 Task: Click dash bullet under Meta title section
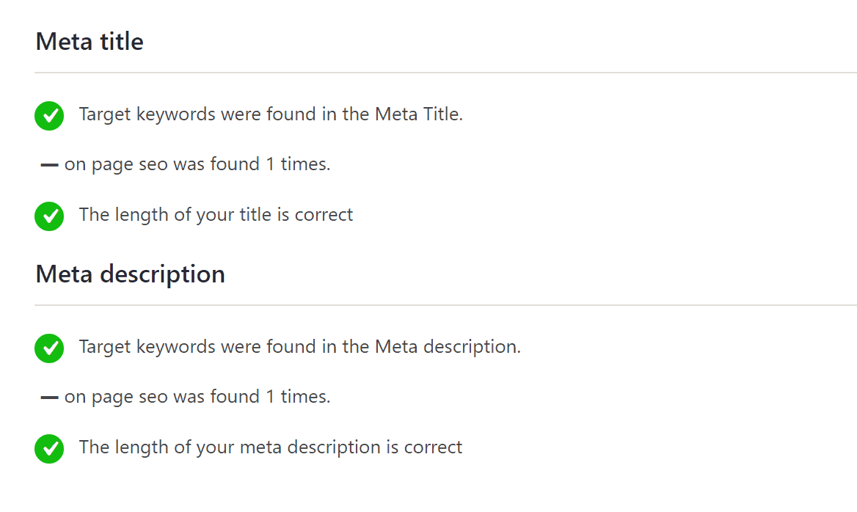[x=49, y=165]
